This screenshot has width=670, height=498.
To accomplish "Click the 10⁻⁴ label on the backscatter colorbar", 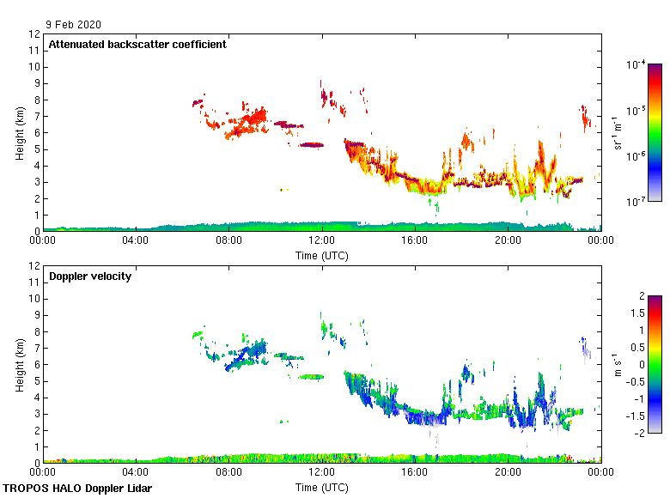I will tap(636, 64).
